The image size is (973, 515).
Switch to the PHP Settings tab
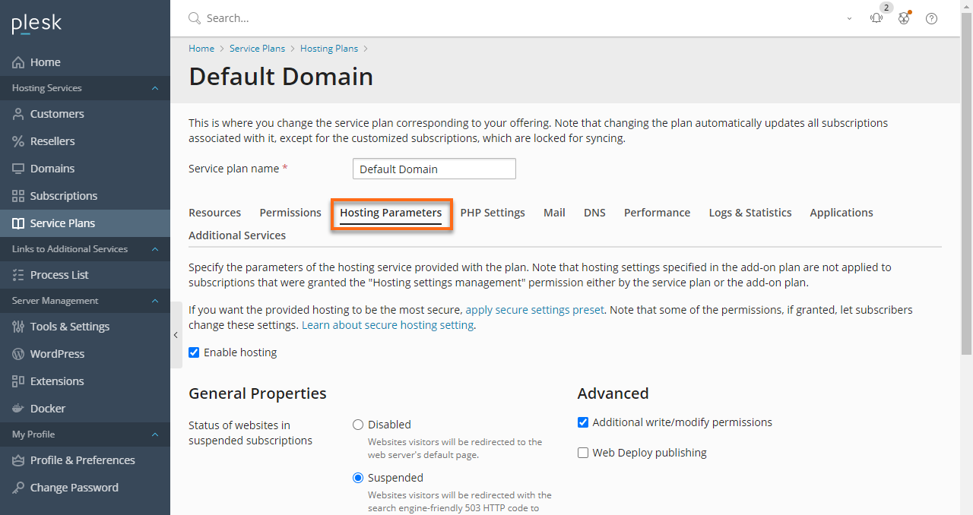click(492, 213)
